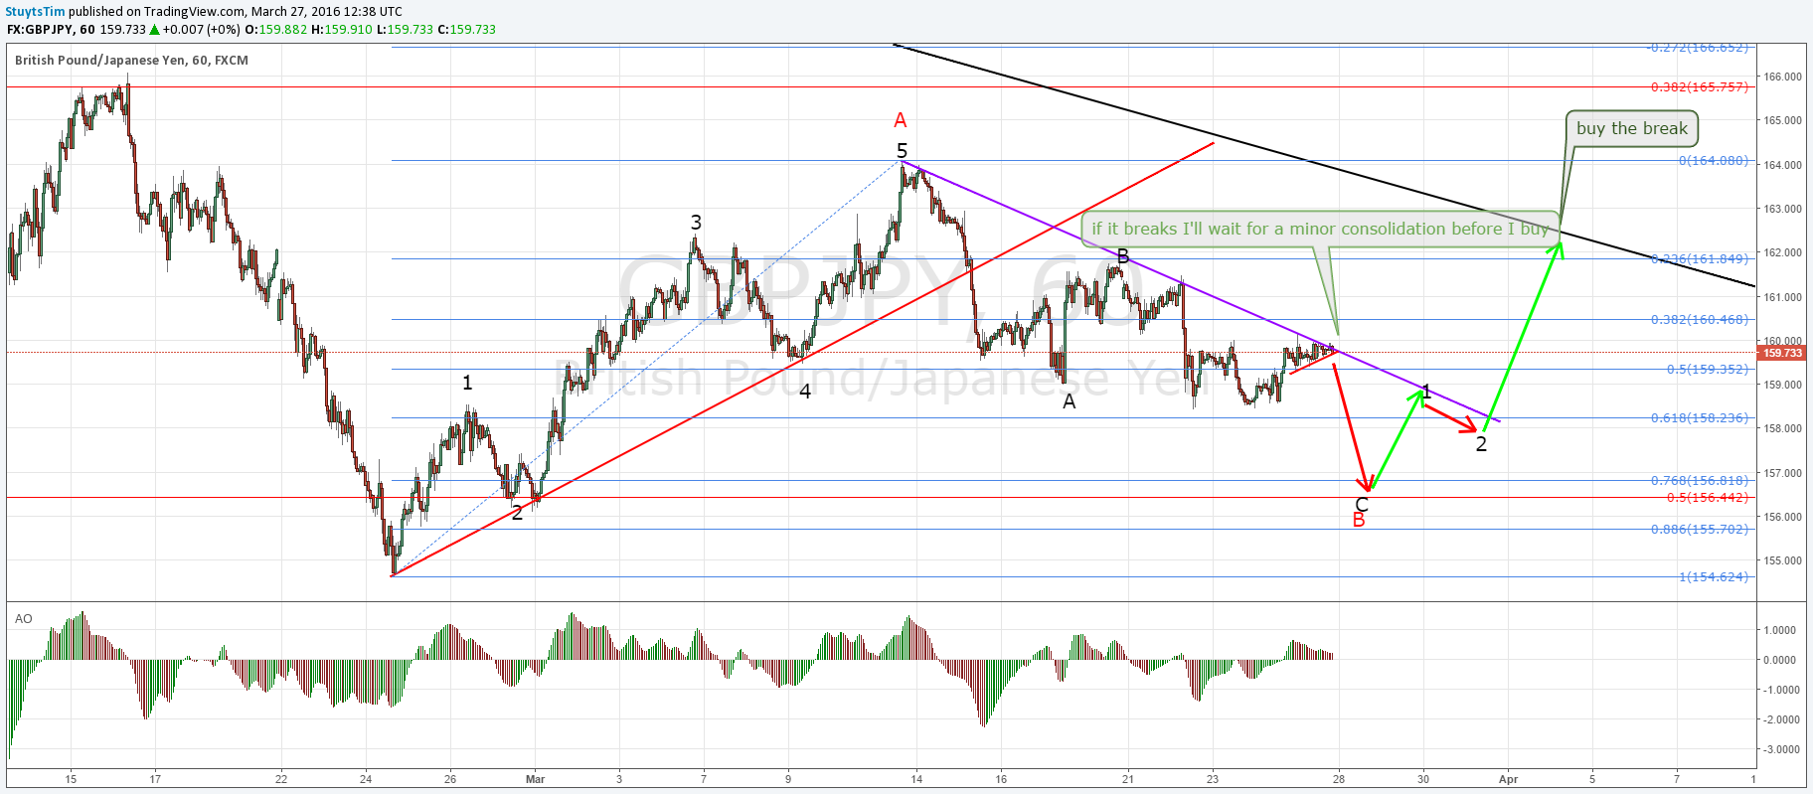The image size is (1813, 794).
Task: Select the 0.5(159.352) Fibonacci label
Action: pyautogui.click(x=1707, y=370)
